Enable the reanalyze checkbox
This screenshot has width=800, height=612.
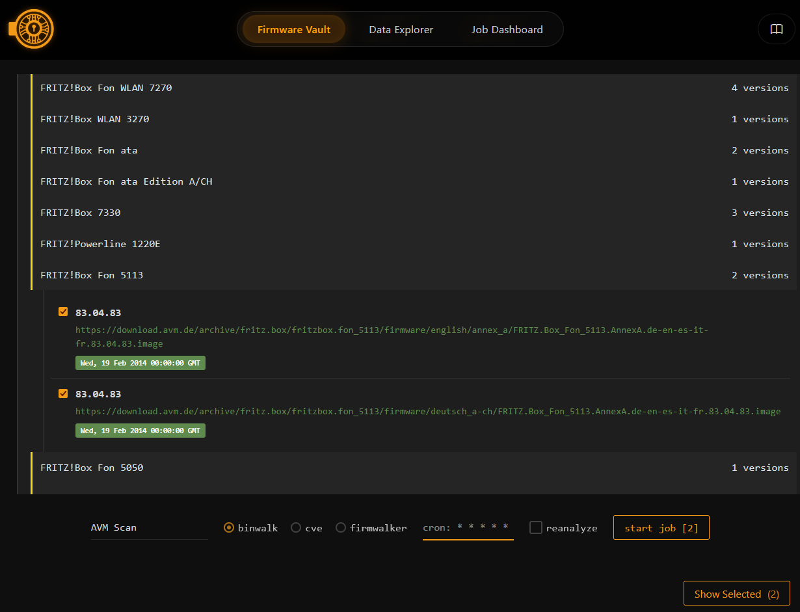point(536,527)
